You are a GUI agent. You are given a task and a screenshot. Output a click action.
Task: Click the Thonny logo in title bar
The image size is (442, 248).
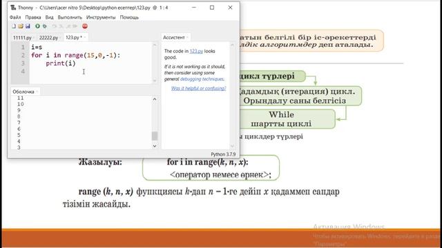13,8
